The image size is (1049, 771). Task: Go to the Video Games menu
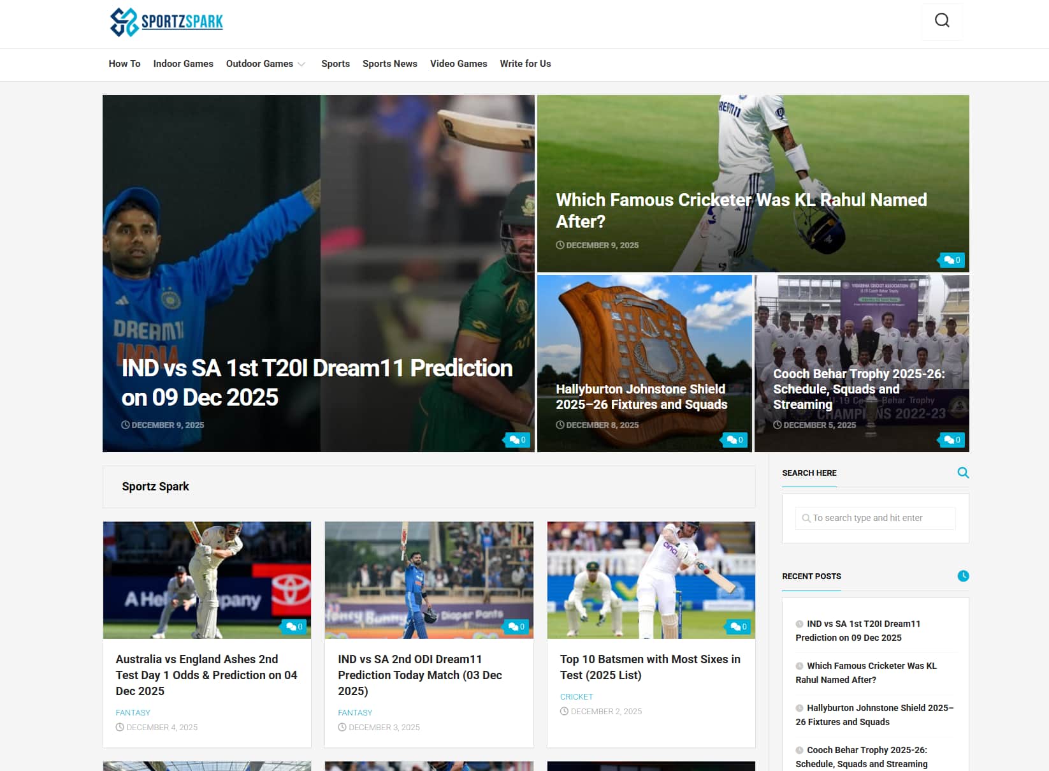458,64
